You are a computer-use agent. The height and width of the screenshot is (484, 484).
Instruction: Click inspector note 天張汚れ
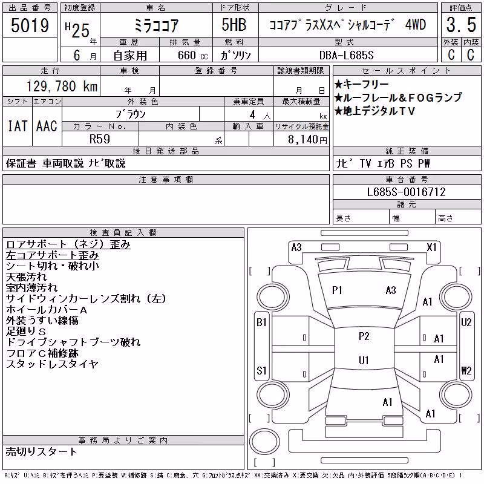[x=26, y=277]
